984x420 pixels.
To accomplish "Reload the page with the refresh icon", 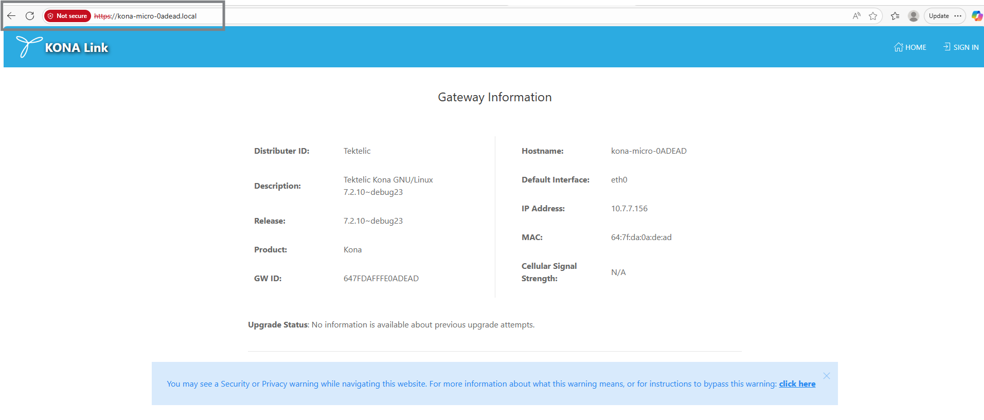I will (30, 16).
